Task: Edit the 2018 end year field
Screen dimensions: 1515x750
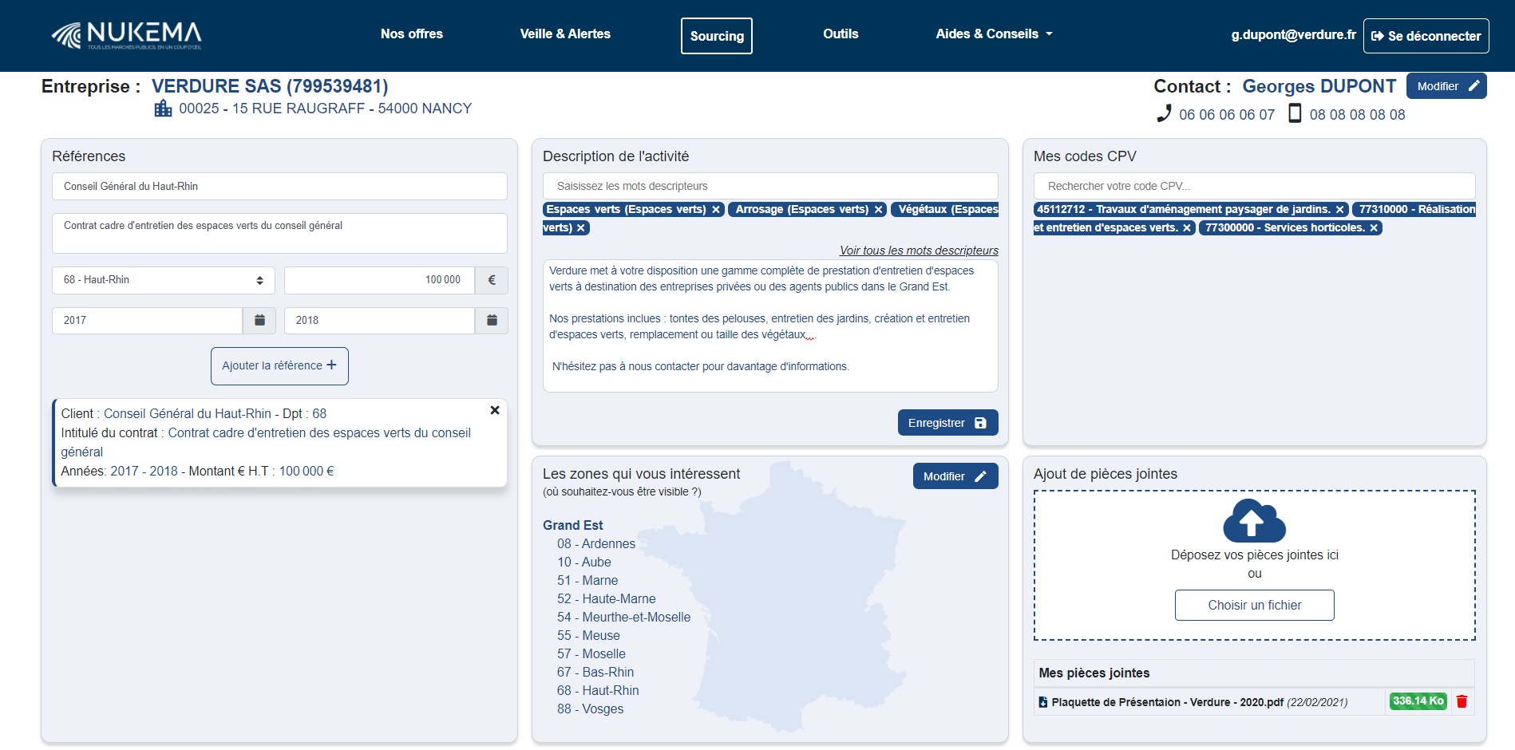Action: pyautogui.click(x=380, y=321)
